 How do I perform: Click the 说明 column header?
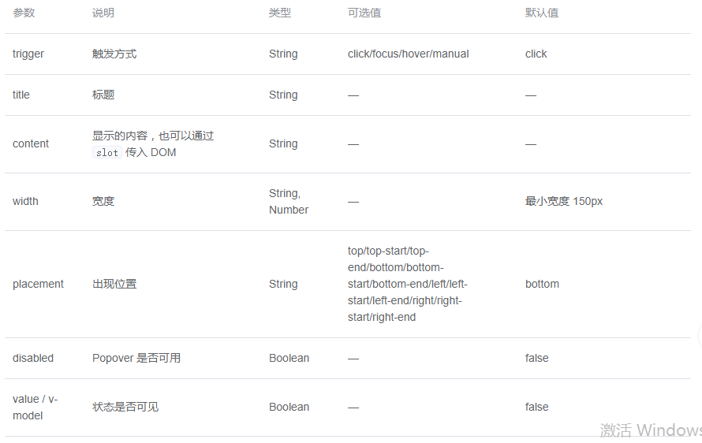(103, 13)
